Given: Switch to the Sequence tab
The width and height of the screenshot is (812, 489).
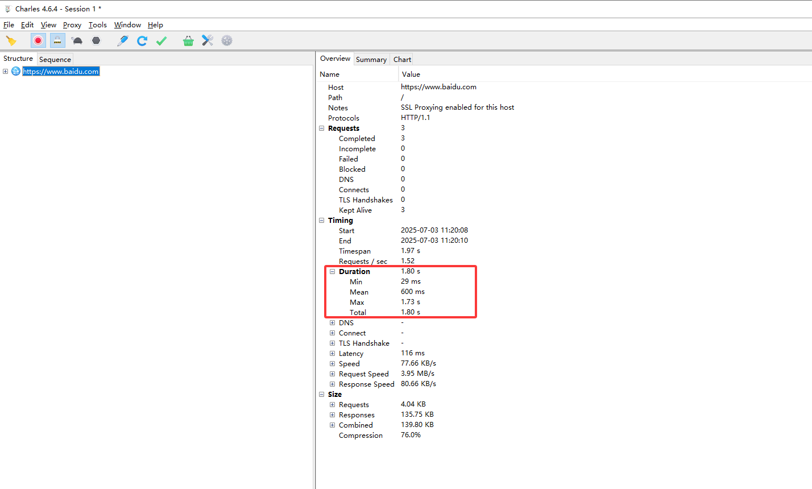Looking at the screenshot, I should coord(55,60).
